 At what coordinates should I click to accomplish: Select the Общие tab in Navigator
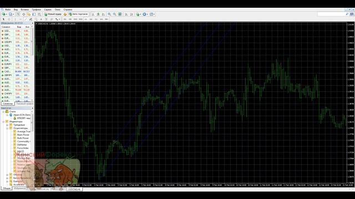[x=7, y=188]
